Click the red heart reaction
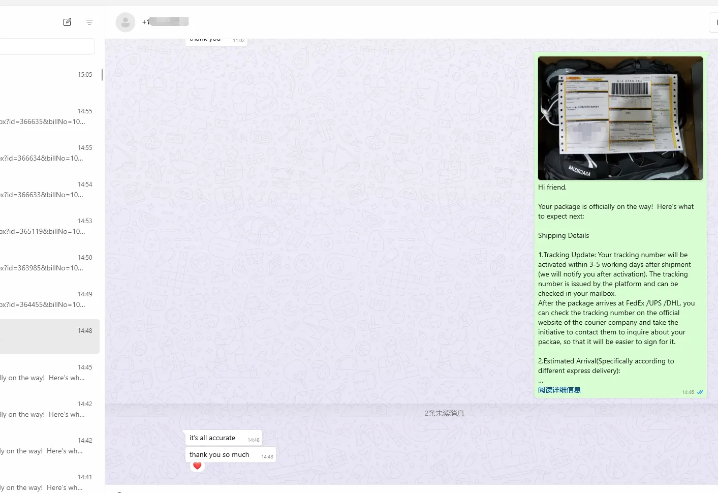Viewport: 718px width, 493px height. pyautogui.click(x=197, y=466)
